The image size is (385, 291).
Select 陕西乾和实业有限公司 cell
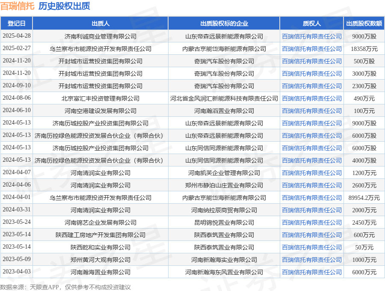(101, 247)
